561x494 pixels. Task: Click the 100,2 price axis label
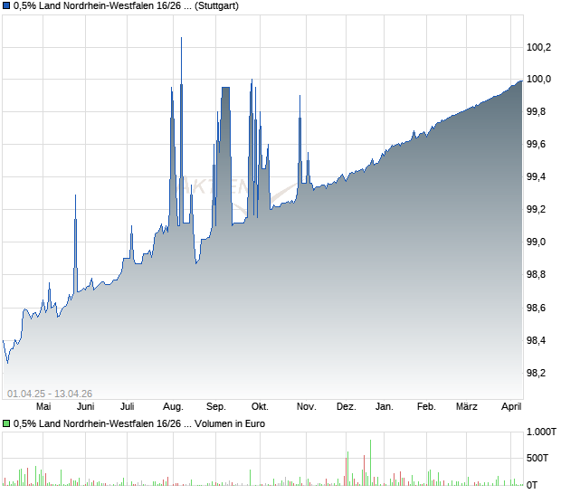539,46
